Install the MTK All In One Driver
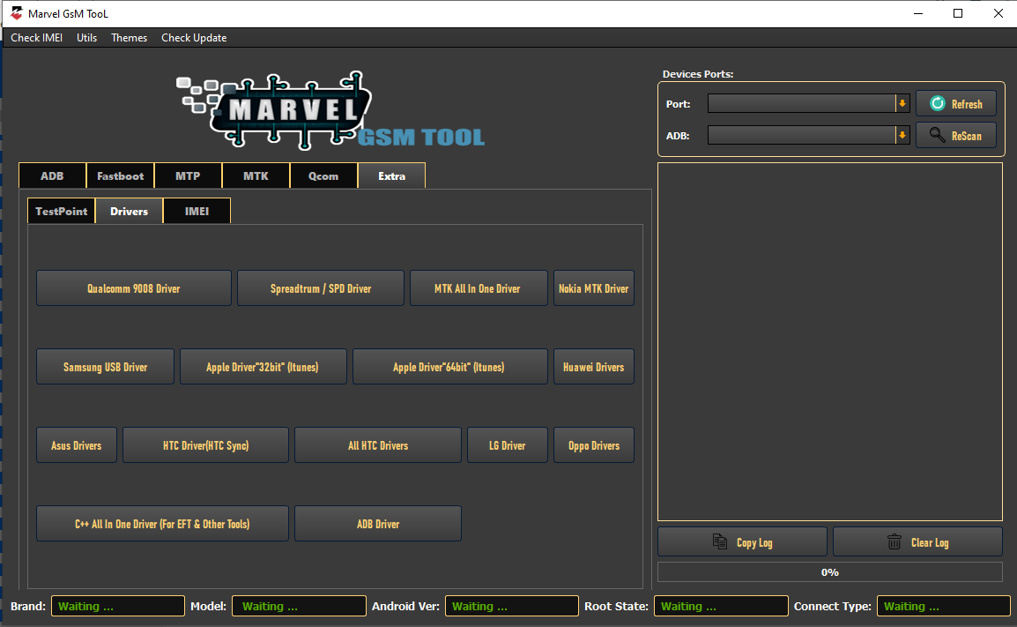The image size is (1017, 627). tap(479, 287)
